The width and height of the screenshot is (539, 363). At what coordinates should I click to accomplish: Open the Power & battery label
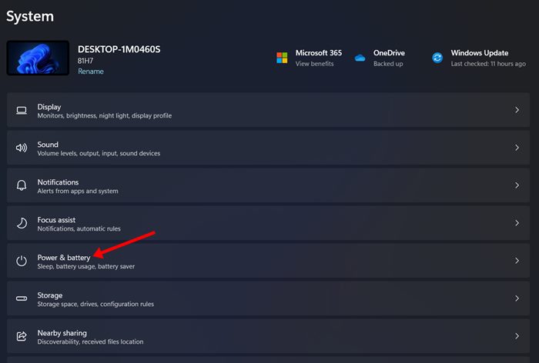[64, 258]
